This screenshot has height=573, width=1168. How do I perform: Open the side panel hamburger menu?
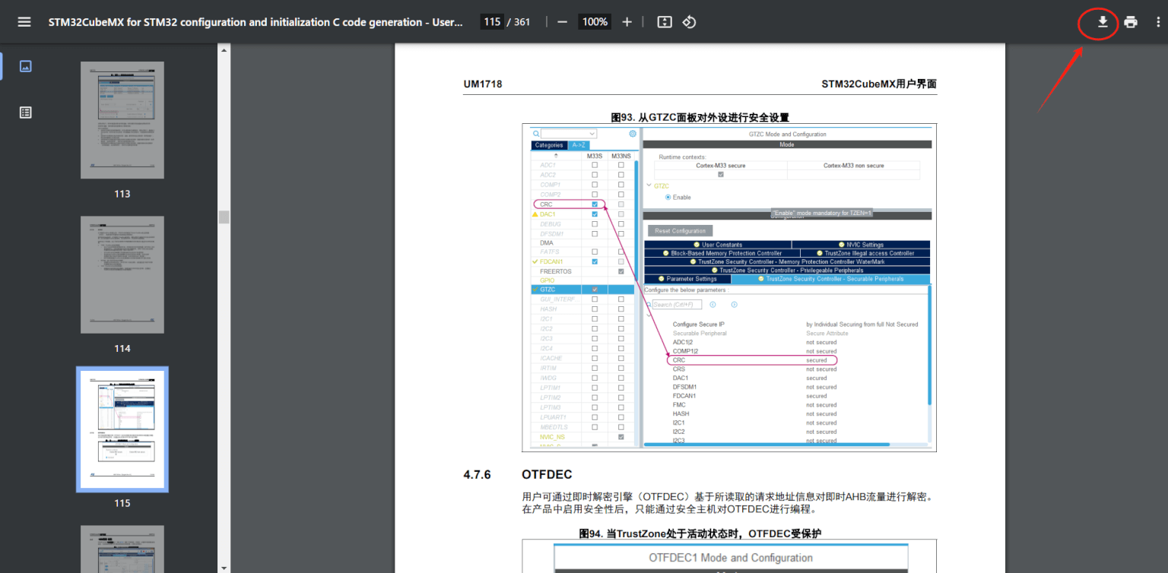[24, 21]
